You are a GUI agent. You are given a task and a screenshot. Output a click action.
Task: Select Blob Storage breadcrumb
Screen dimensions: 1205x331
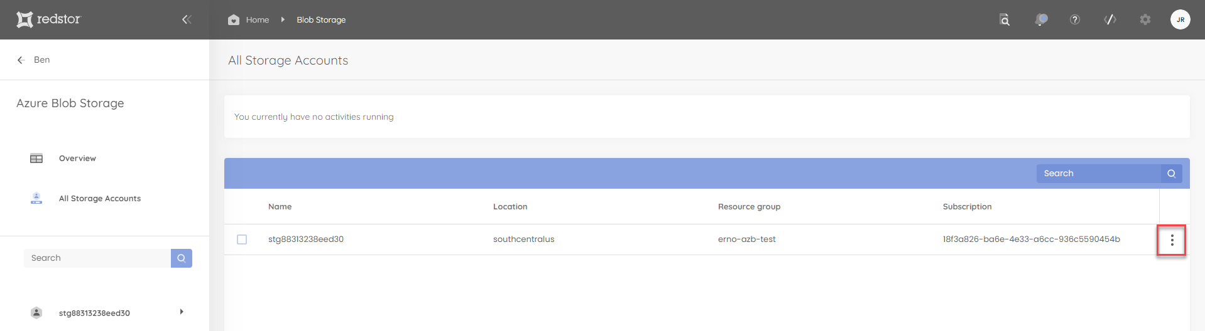pyautogui.click(x=321, y=20)
